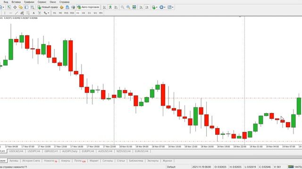302x169 pixels.
Task: Open the Почта terminal tab
Action: (x=80, y=161)
